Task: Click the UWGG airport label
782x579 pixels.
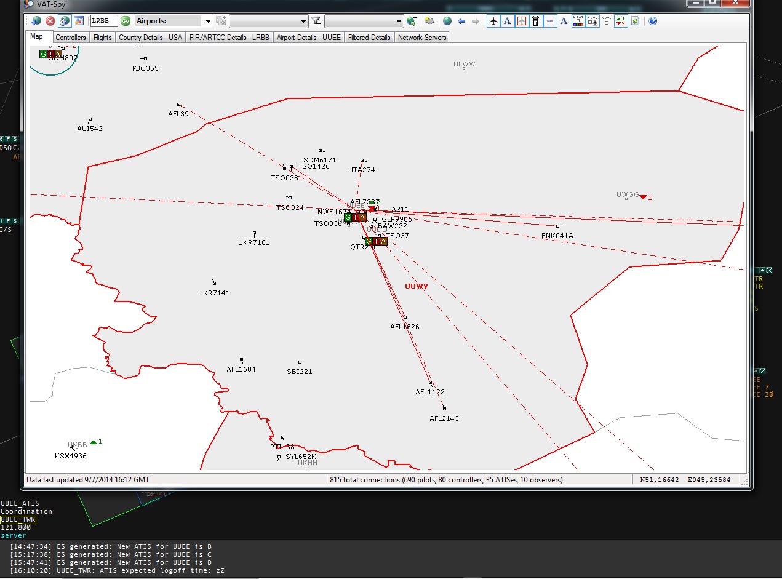Action: [x=628, y=194]
